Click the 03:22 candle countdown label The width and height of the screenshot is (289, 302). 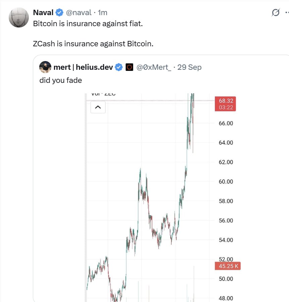[x=226, y=107]
